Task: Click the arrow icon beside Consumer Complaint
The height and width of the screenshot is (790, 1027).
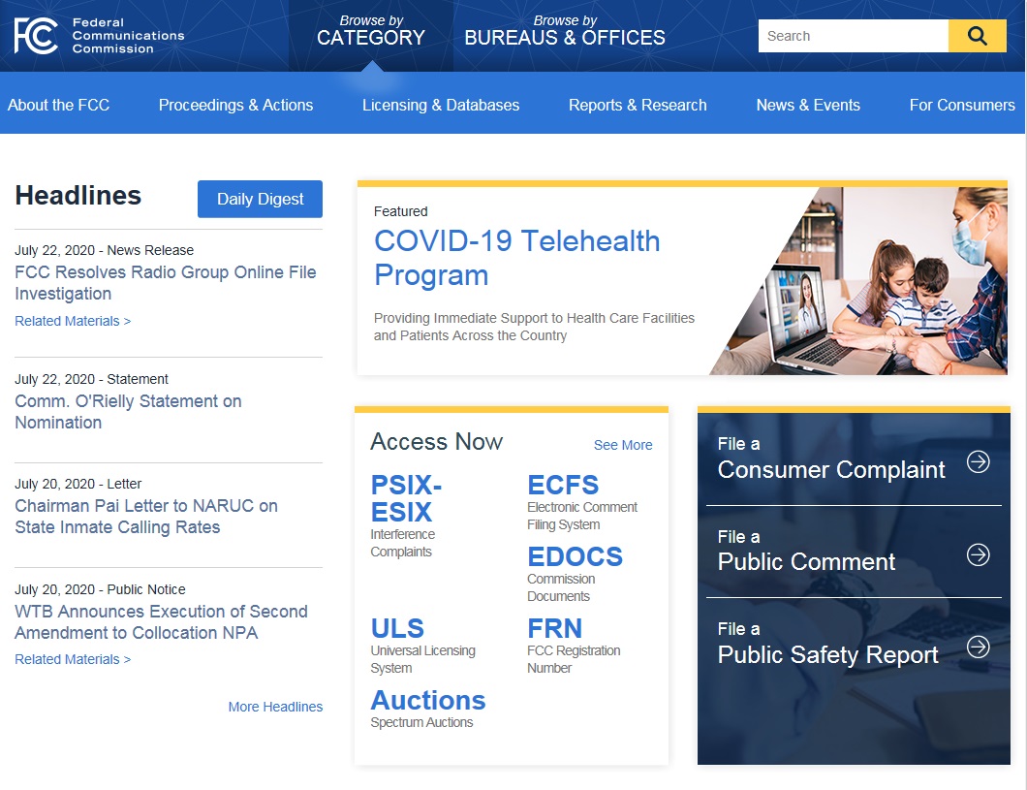Action: point(978,461)
